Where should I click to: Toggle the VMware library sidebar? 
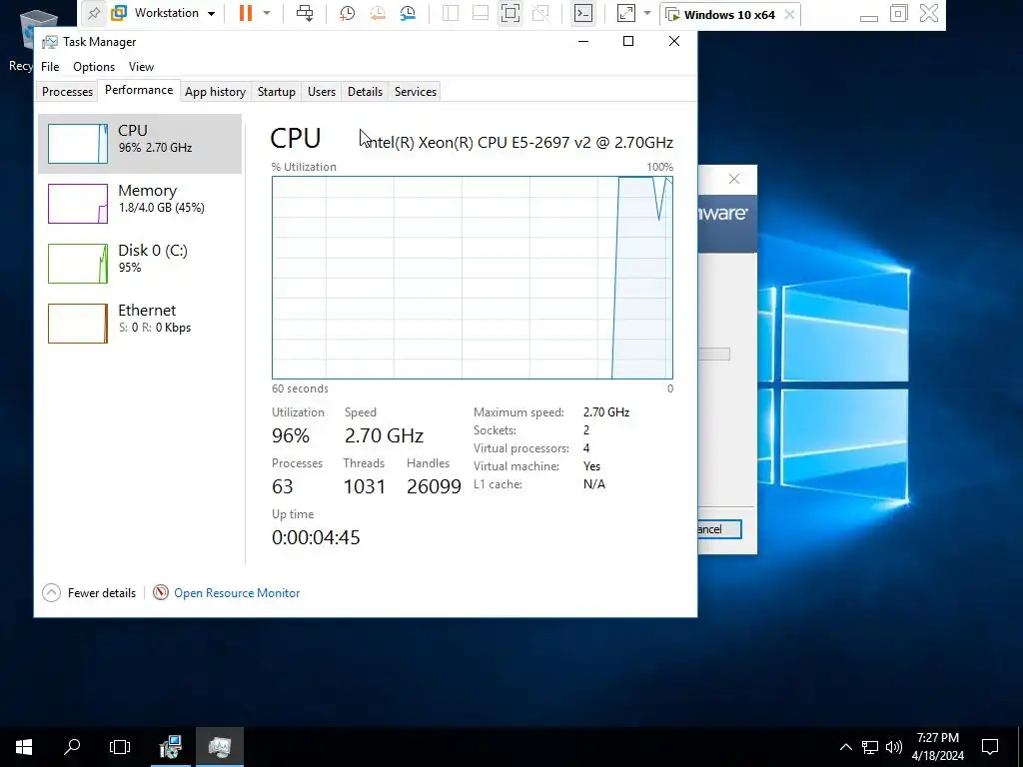(451, 13)
